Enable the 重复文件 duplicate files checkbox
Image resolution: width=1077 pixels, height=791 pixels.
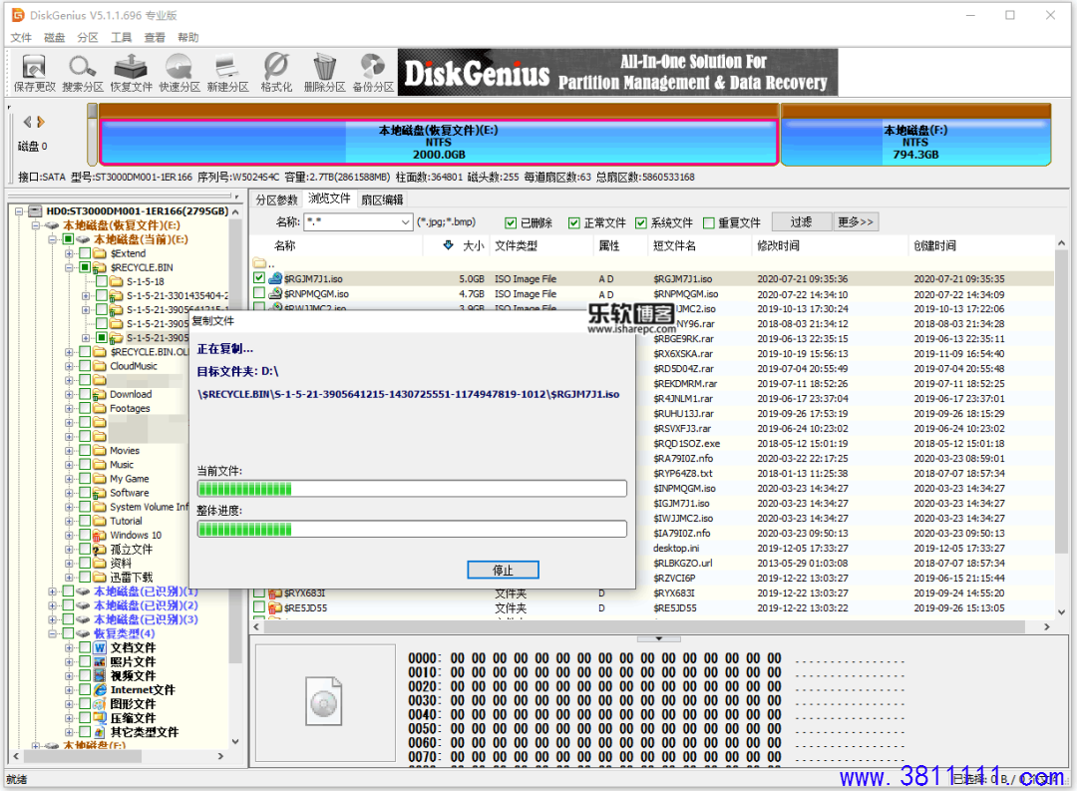[710, 222]
